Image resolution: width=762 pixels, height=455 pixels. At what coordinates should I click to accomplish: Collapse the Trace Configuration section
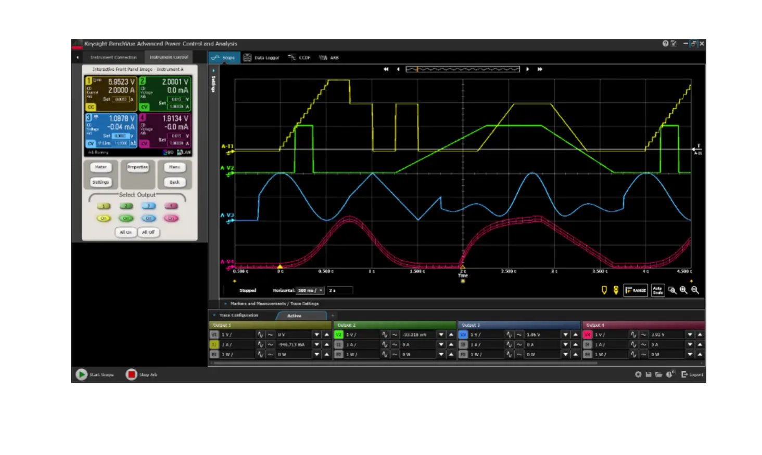pos(214,315)
